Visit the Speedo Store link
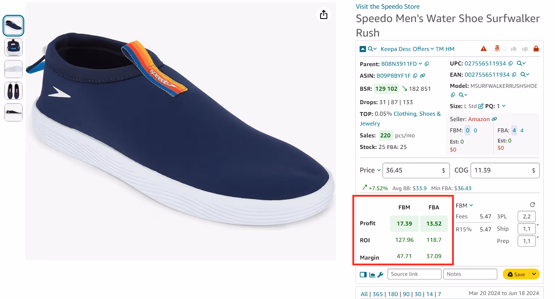The height and width of the screenshot is (299, 555). click(388, 7)
